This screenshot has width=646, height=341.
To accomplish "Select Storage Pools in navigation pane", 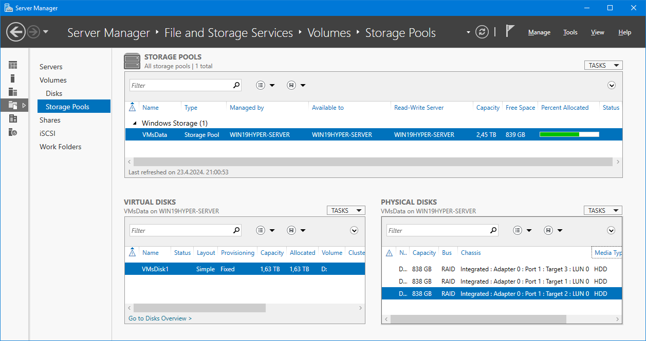I will coord(74,107).
